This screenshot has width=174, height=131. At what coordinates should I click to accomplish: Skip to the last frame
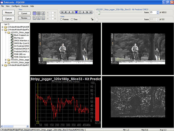point(90,12)
